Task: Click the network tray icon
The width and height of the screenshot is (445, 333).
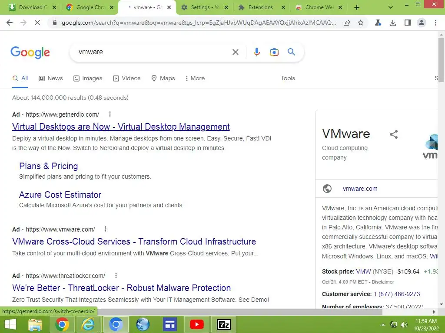Action: (394, 324)
